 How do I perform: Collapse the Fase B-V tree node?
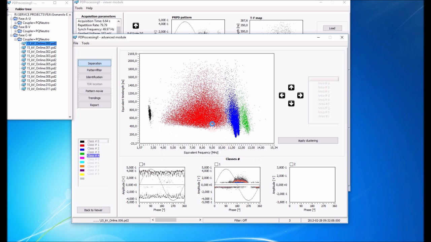pyautogui.click(x=11, y=27)
